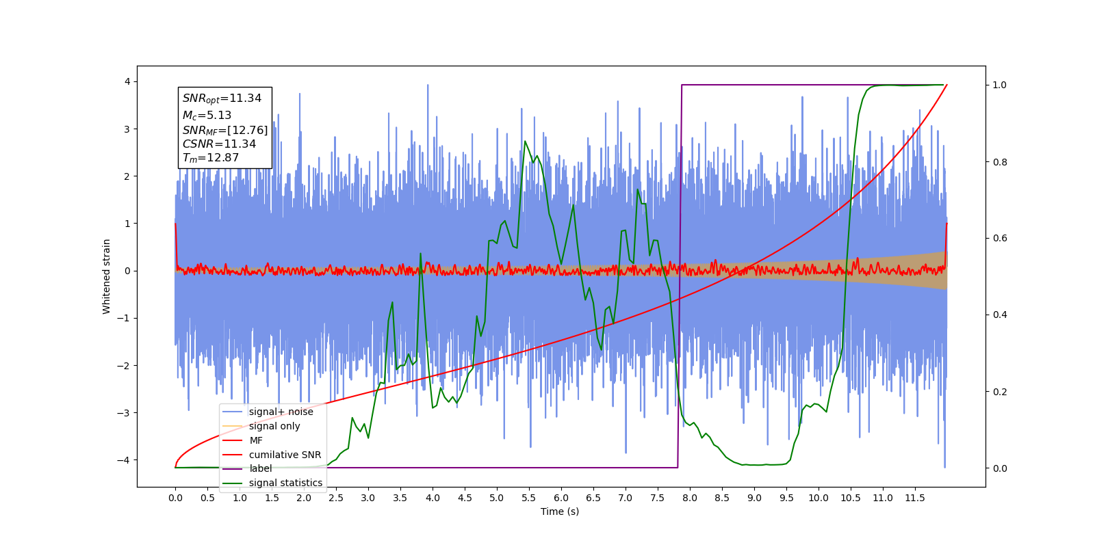Click the Tm=12.87 annotation text
Screen dimensions: 1095x547
coord(211,158)
